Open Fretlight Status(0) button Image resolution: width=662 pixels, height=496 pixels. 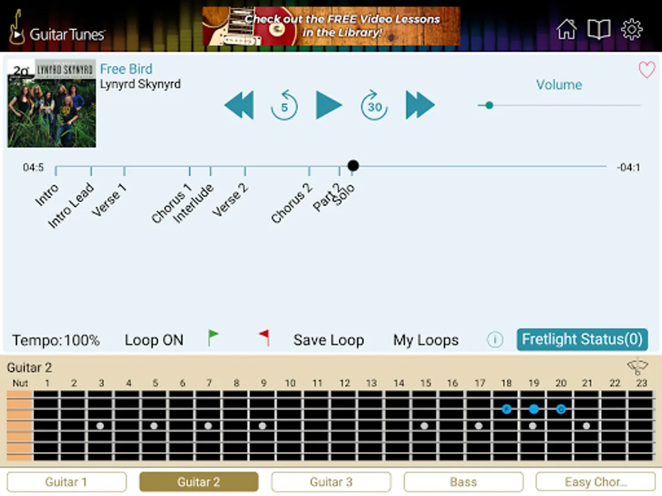click(x=583, y=339)
